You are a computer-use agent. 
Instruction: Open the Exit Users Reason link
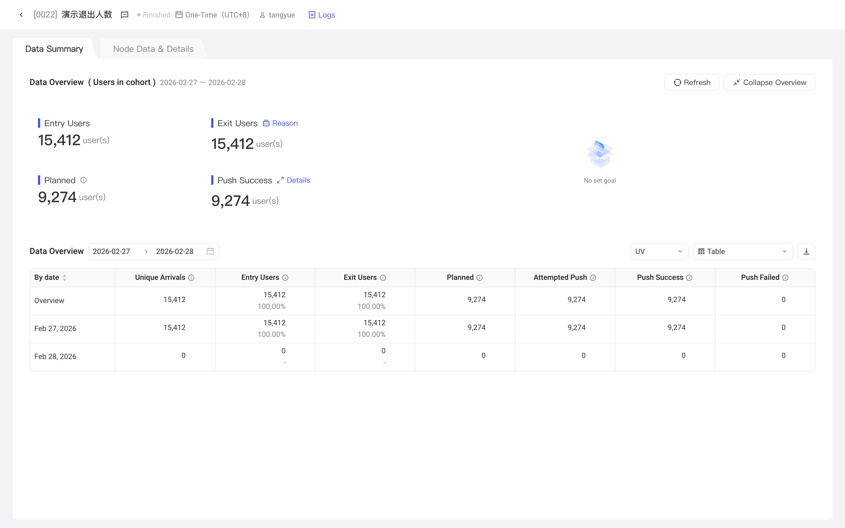[x=280, y=123]
